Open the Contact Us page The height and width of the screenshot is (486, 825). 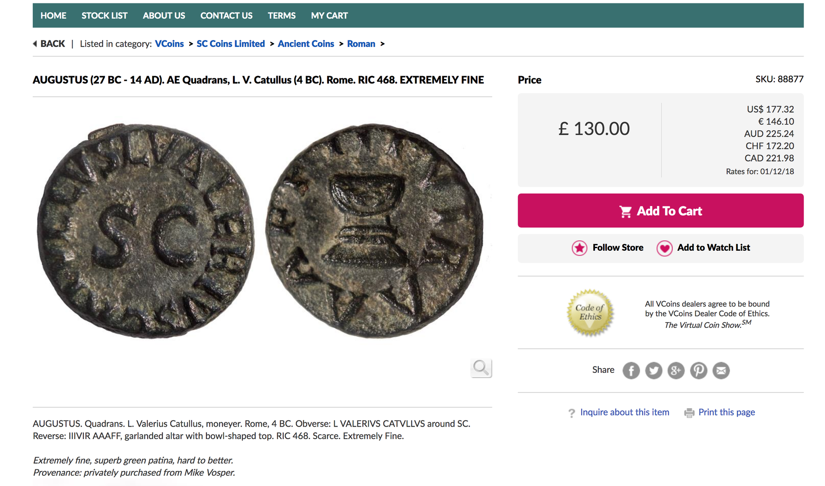226,15
